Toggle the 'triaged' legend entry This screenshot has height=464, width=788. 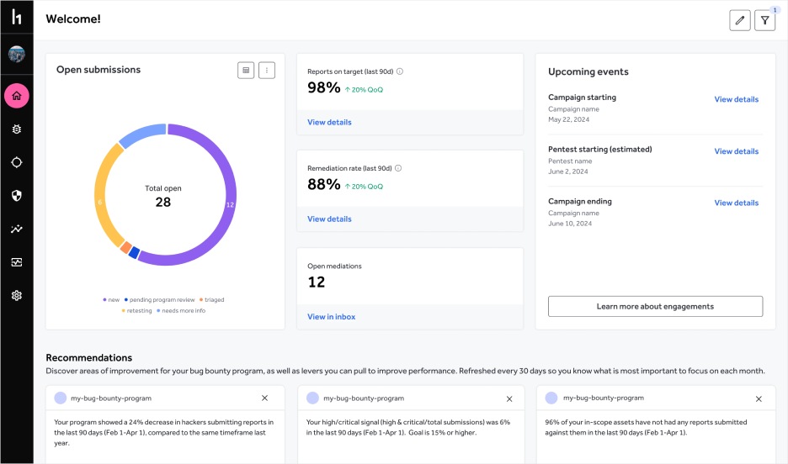click(211, 300)
